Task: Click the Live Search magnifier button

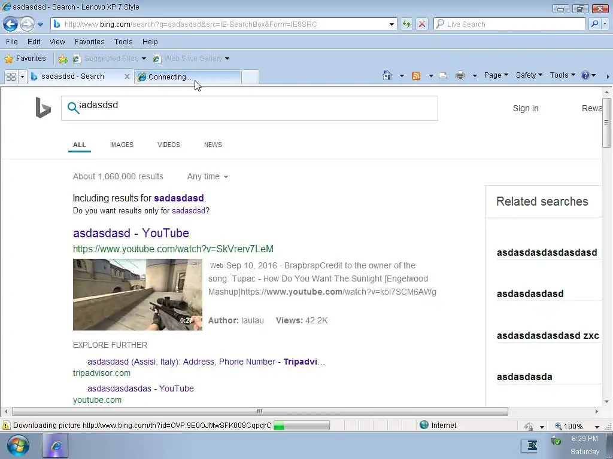Action: (x=594, y=24)
